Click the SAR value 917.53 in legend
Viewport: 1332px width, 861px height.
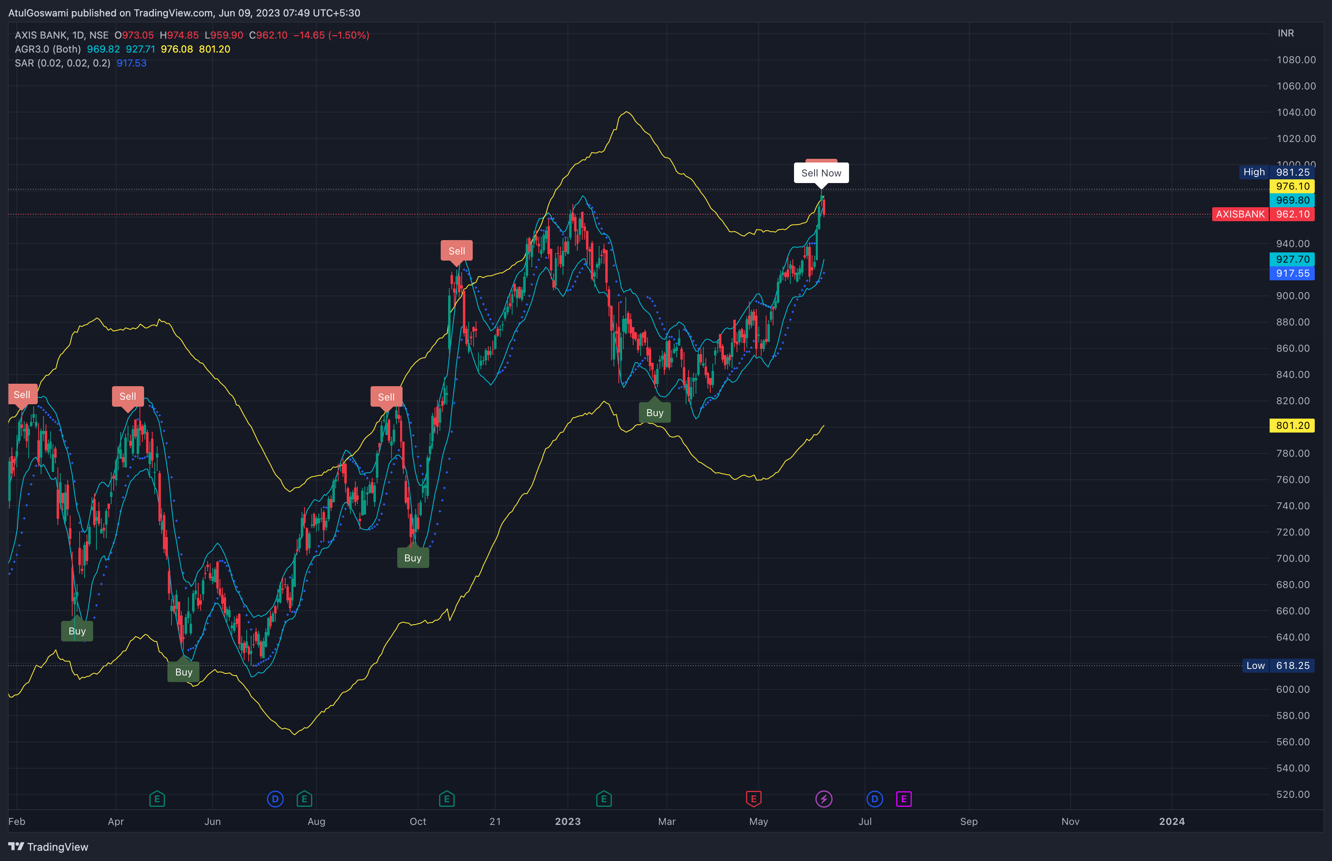131,63
